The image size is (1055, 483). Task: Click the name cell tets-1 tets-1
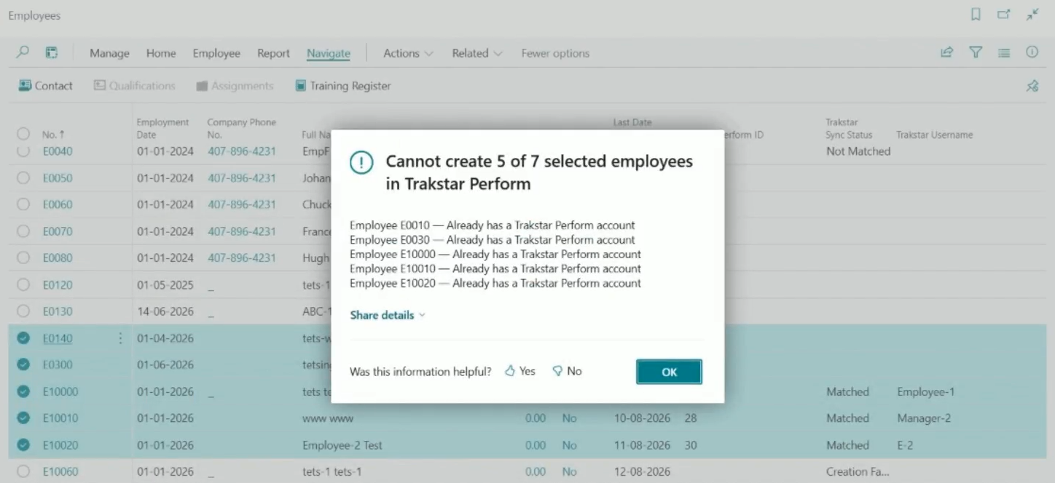coord(332,471)
